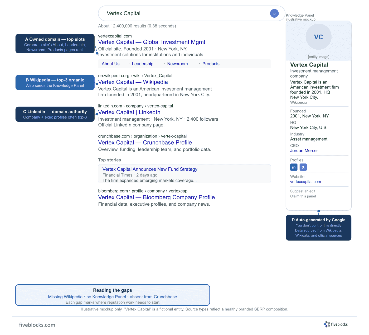Click the 'Reading the gaps' box heading
Screen dimensions: 369x335
click(x=113, y=290)
